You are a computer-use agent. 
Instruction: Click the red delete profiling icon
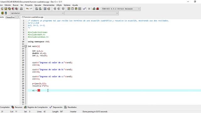[x=98, y=9]
